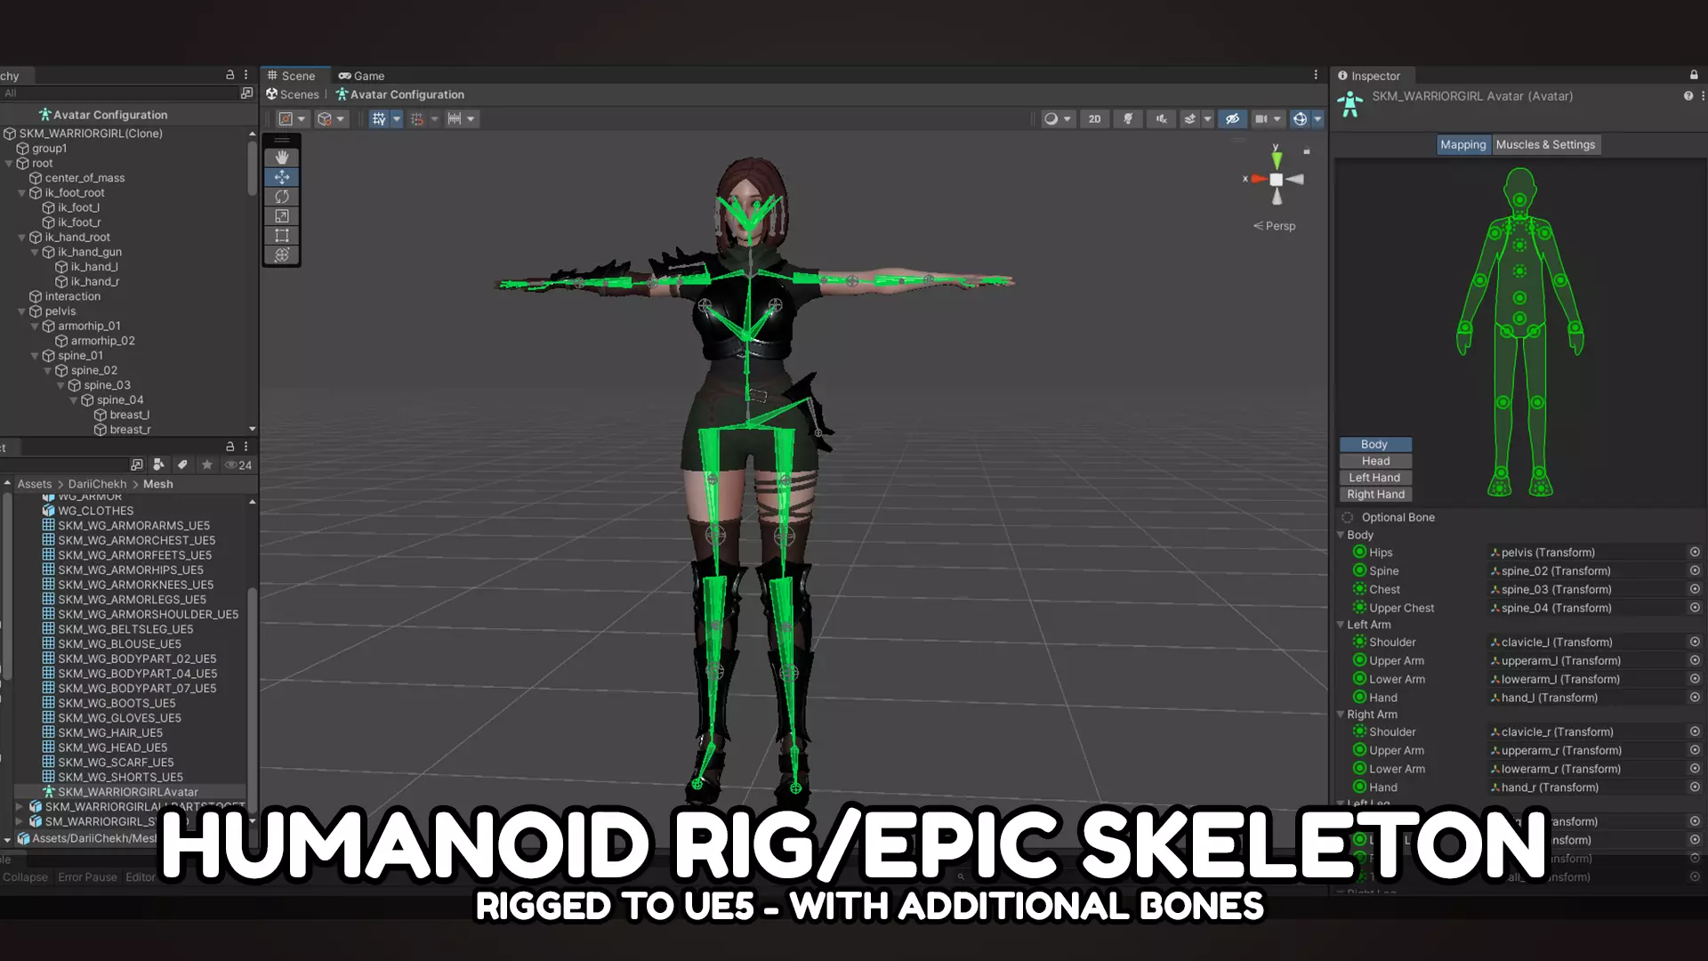Open the Muscles & Settings tab
The image size is (1708, 961).
click(x=1545, y=144)
